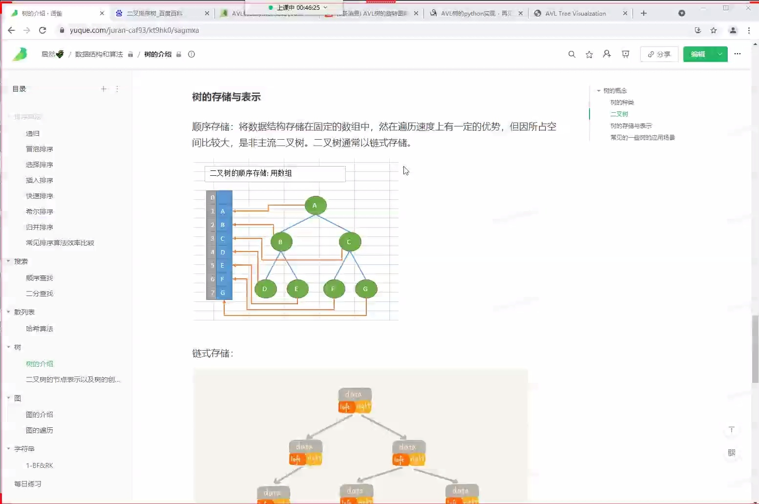Add new item with 目录 plus icon
Image resolution: width=759 pixels, height=504 pixels.
pyautogui.click(x=104, y=89)
